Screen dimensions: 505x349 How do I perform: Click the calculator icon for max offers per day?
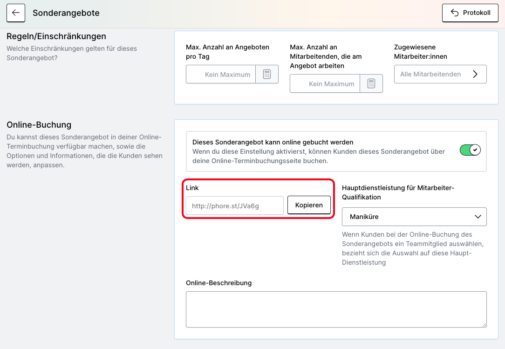click(x=267, y=75)
